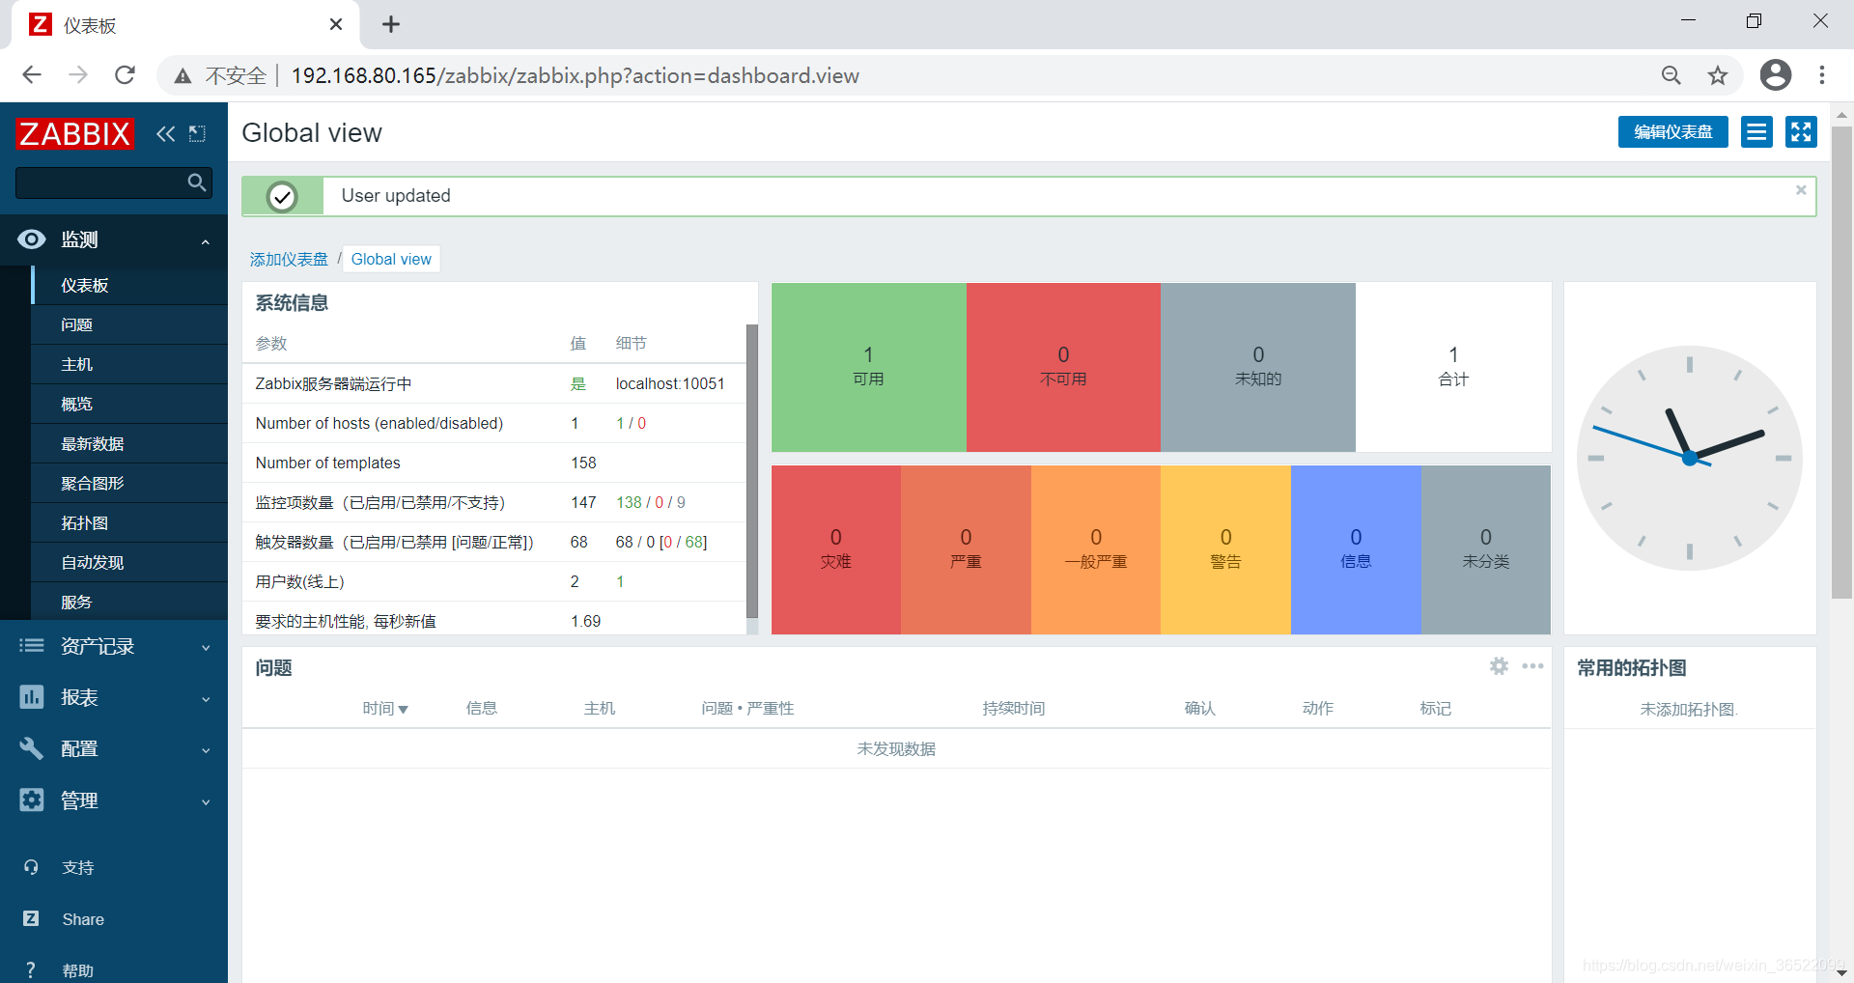Open 服务 in the sidebar
The image size is (1854, 983).
(x=130, y=602)
